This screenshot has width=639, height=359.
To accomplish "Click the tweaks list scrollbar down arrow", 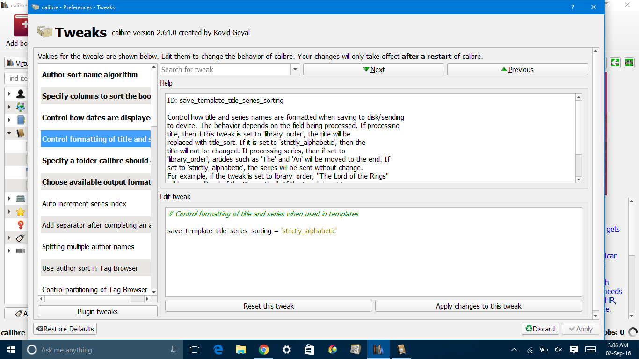I will 154,292.
